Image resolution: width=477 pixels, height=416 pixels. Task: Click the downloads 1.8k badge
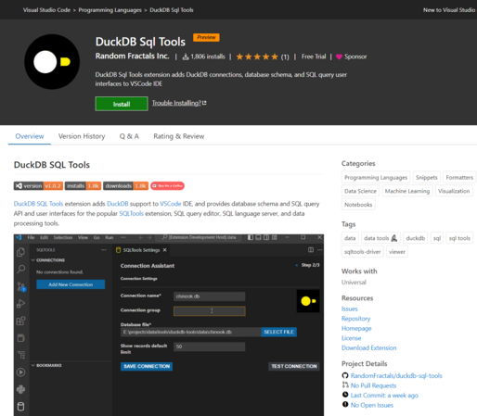125,185
